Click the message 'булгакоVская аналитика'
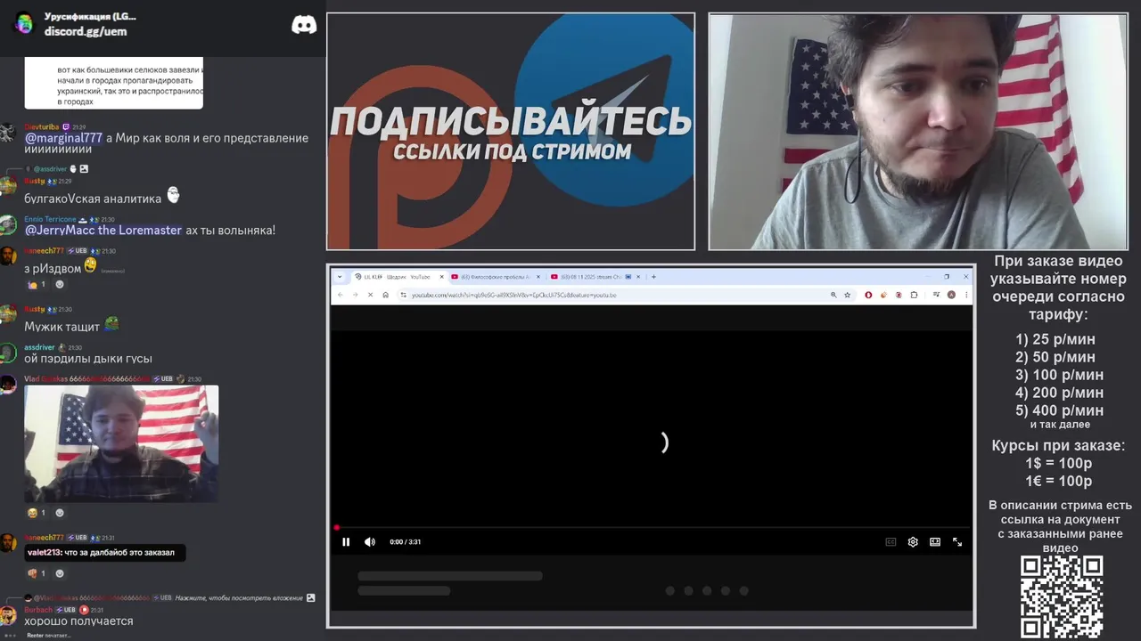Image resolution: width=1141 pixels, height=641 pixels. pos(93,199)
